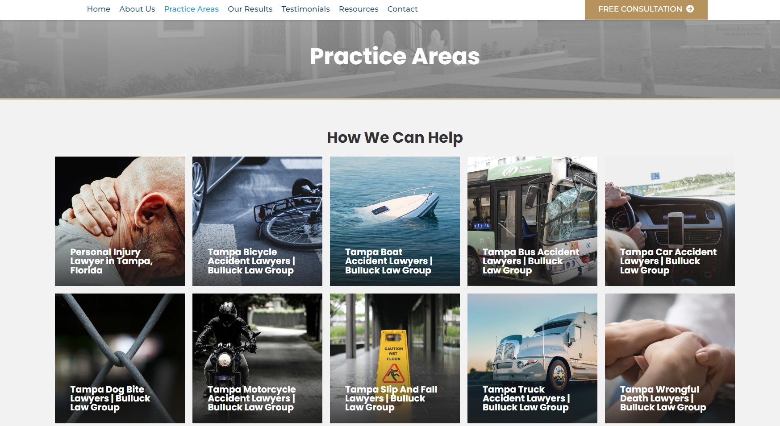Click the FREE CONSULTATION button

[x=646, y=9]
